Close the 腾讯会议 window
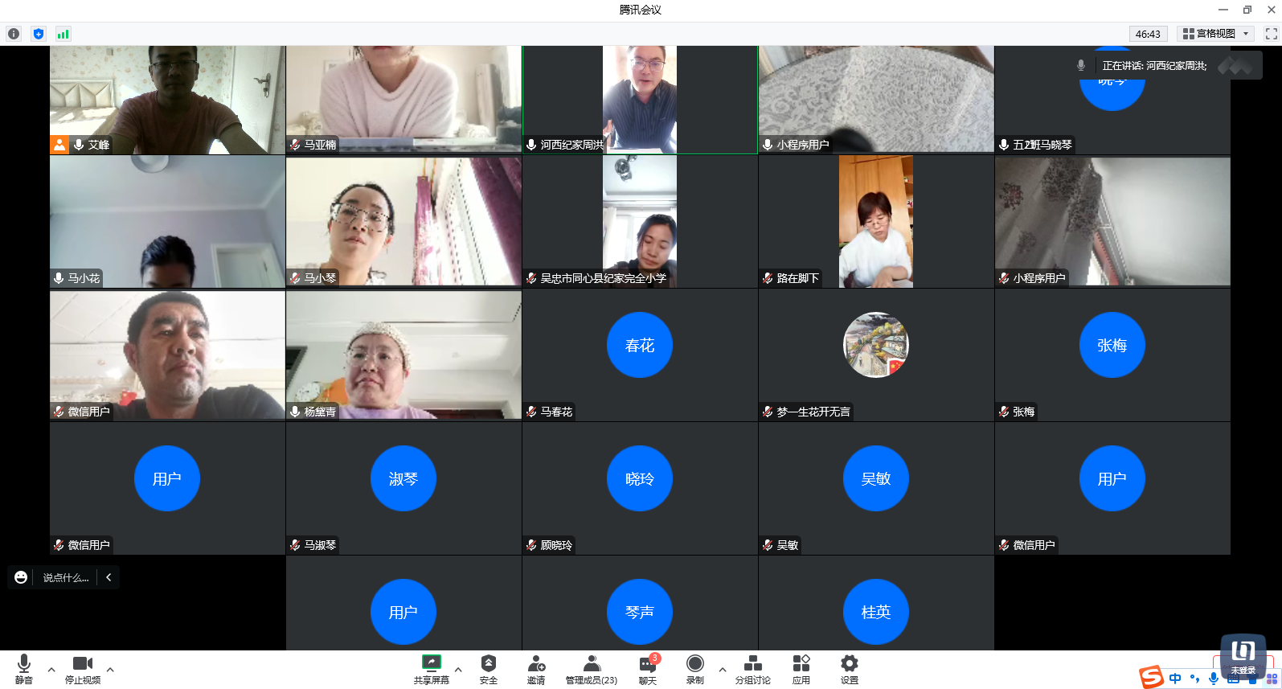 tap(1272, 10)
